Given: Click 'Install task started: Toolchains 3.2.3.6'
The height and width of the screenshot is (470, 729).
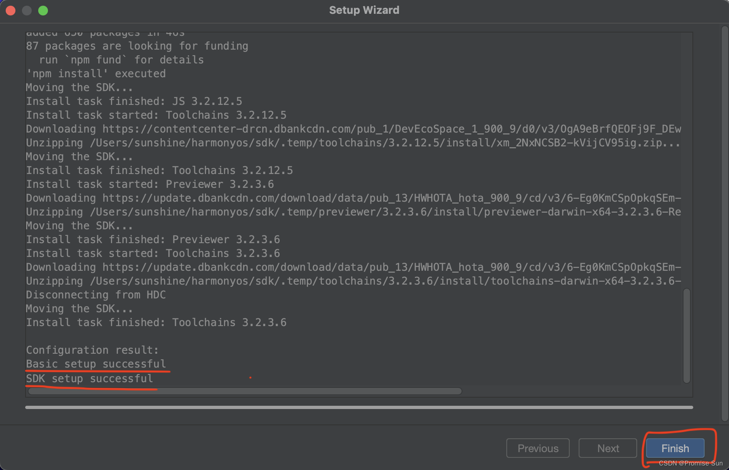Looking at the screenshot, I should point(153,253).
